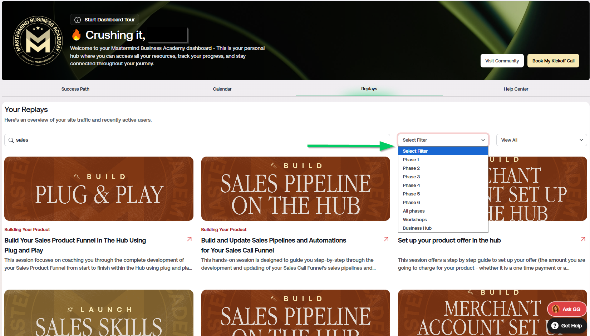
Task: Select the Replays tab
Action: pos(369,89)
